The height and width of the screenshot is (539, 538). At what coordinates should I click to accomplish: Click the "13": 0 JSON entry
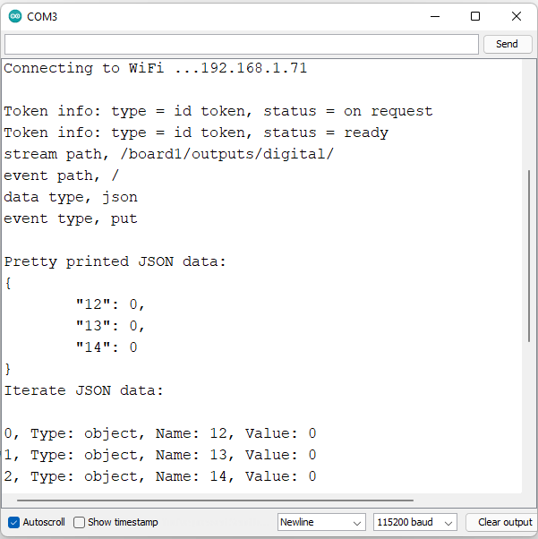(x=109, y=326)
